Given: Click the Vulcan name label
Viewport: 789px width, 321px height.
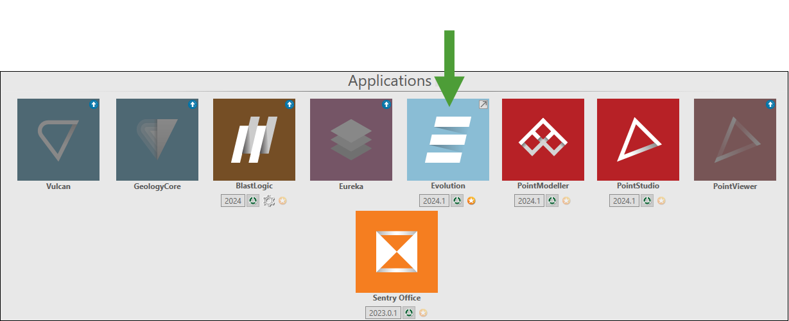Looking at the screenshot, I should 58,186.
